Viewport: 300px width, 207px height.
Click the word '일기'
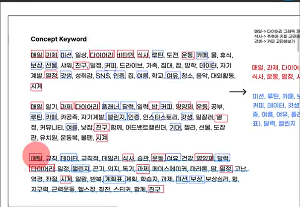click(51, 106)
